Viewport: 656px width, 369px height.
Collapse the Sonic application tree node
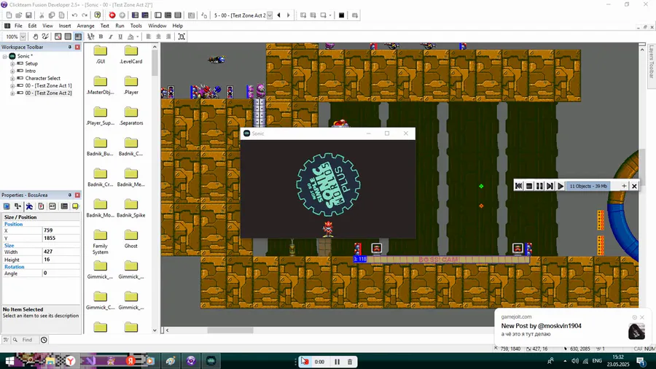pyautogui.click(x=4, y=56)
